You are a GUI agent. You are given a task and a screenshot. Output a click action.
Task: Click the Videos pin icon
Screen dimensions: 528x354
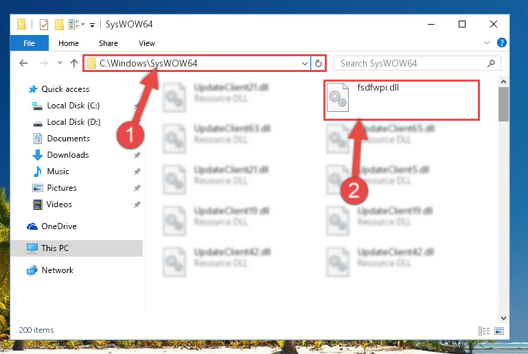point(137,204)
